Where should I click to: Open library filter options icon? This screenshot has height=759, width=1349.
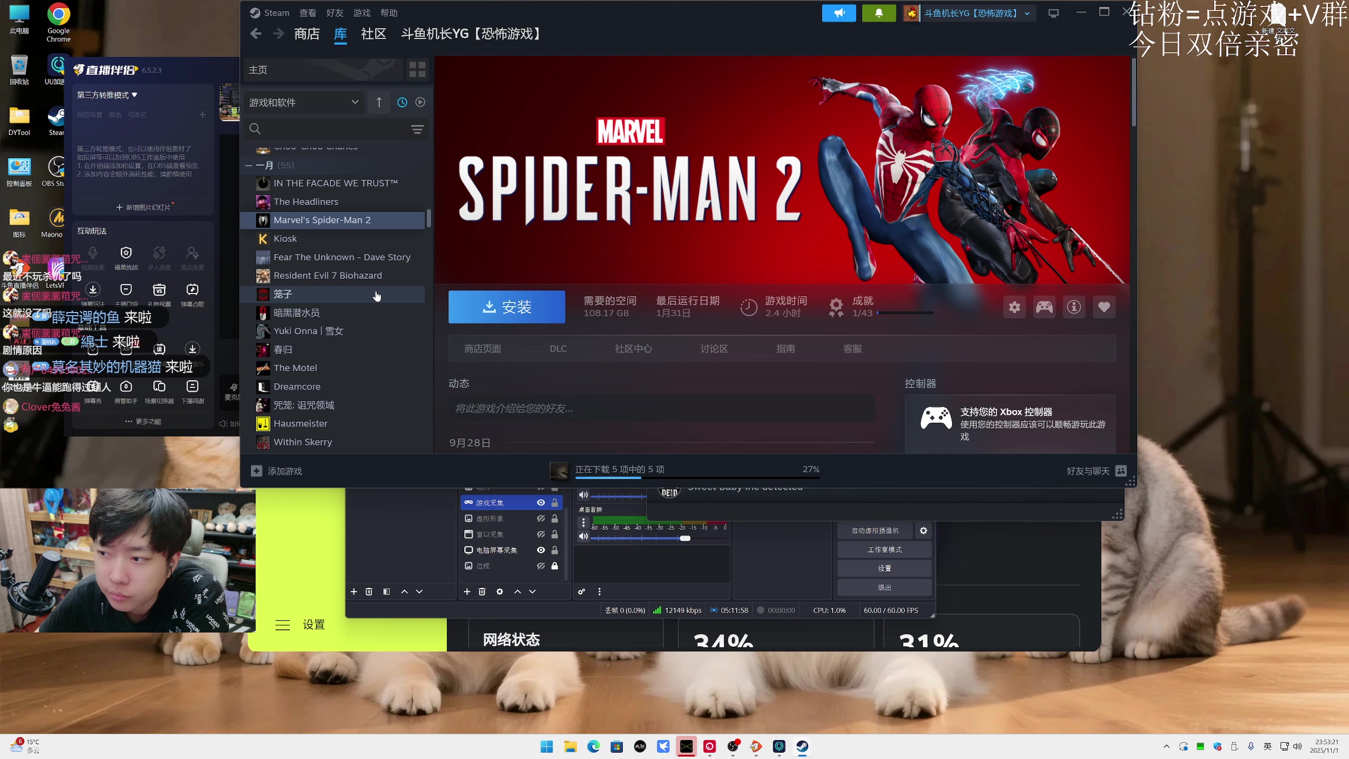[x=417, y=129]
